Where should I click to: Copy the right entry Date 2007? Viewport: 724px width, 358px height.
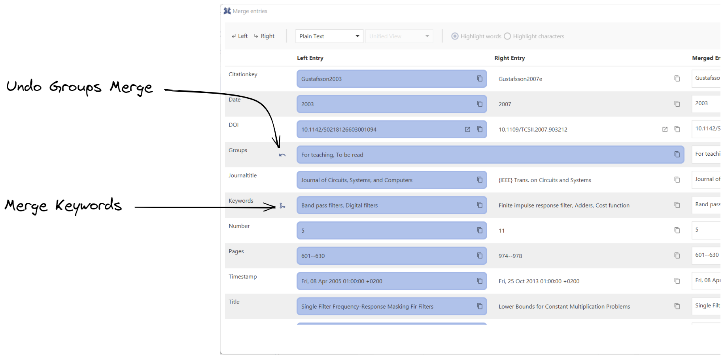(677, 104)
